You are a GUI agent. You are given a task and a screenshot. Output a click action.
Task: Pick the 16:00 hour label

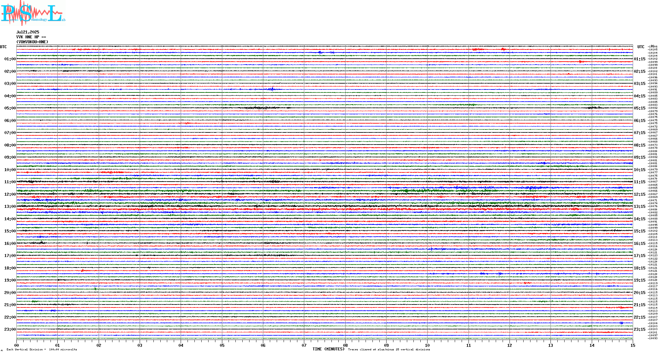click(x=10, y=244)
